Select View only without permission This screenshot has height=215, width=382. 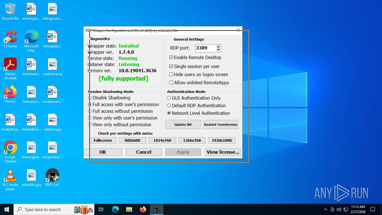[x=120, y=125]
